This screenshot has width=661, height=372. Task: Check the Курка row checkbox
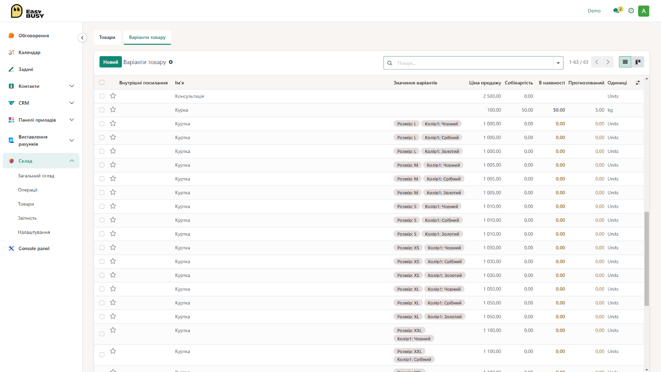102,110
